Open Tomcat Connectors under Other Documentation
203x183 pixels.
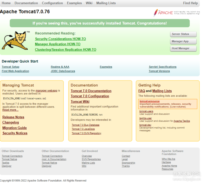coord(52,156)
